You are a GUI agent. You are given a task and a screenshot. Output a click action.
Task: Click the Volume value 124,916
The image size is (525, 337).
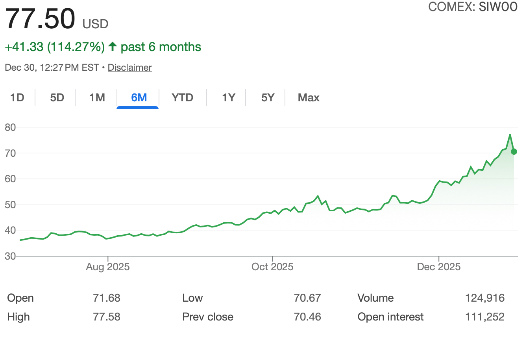(x=484, y=298)
